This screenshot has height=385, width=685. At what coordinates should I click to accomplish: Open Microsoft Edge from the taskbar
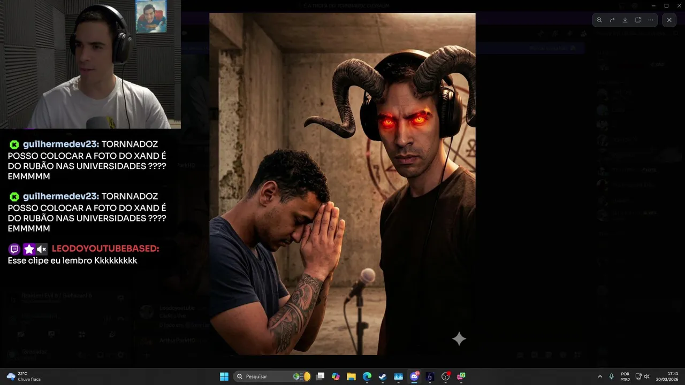pos(367,376)
